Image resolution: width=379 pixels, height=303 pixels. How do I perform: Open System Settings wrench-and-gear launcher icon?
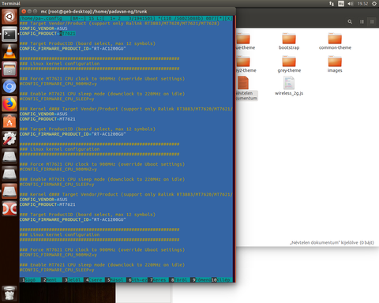pyautogui.click(x=9, y=139)
